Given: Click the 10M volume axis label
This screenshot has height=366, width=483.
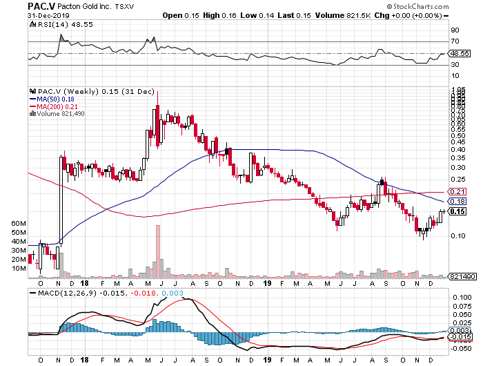Looking at the screenshot, I should [19, 269].
